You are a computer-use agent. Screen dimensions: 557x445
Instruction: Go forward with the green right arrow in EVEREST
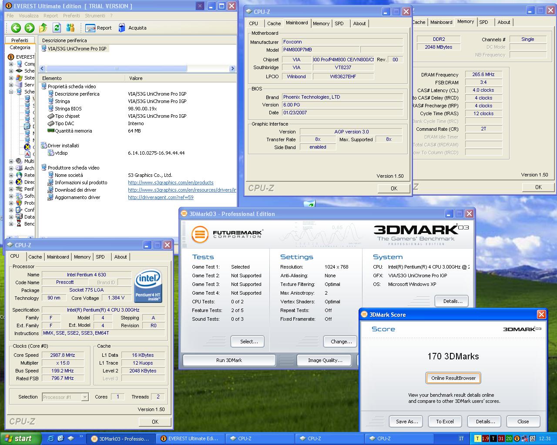[x=30, y=28]
